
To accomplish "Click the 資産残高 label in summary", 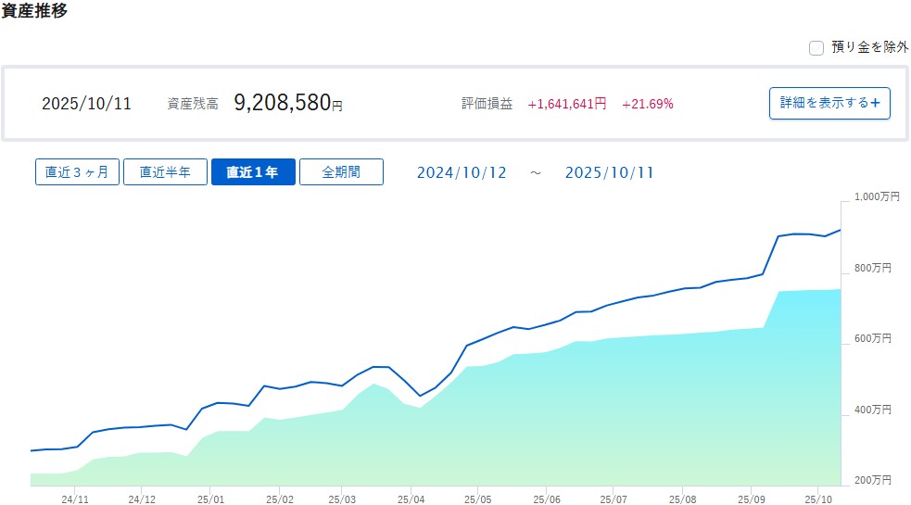I will pos(193,104).
